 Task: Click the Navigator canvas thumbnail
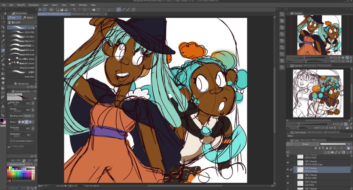[319, 35]
